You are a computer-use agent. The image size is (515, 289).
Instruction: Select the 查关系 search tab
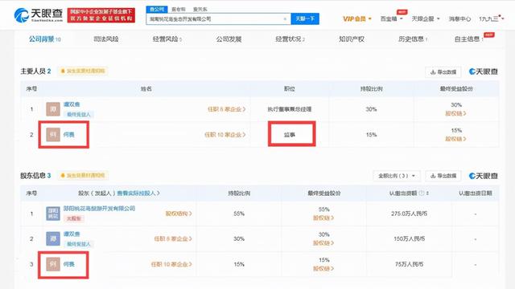coord(200,10)
